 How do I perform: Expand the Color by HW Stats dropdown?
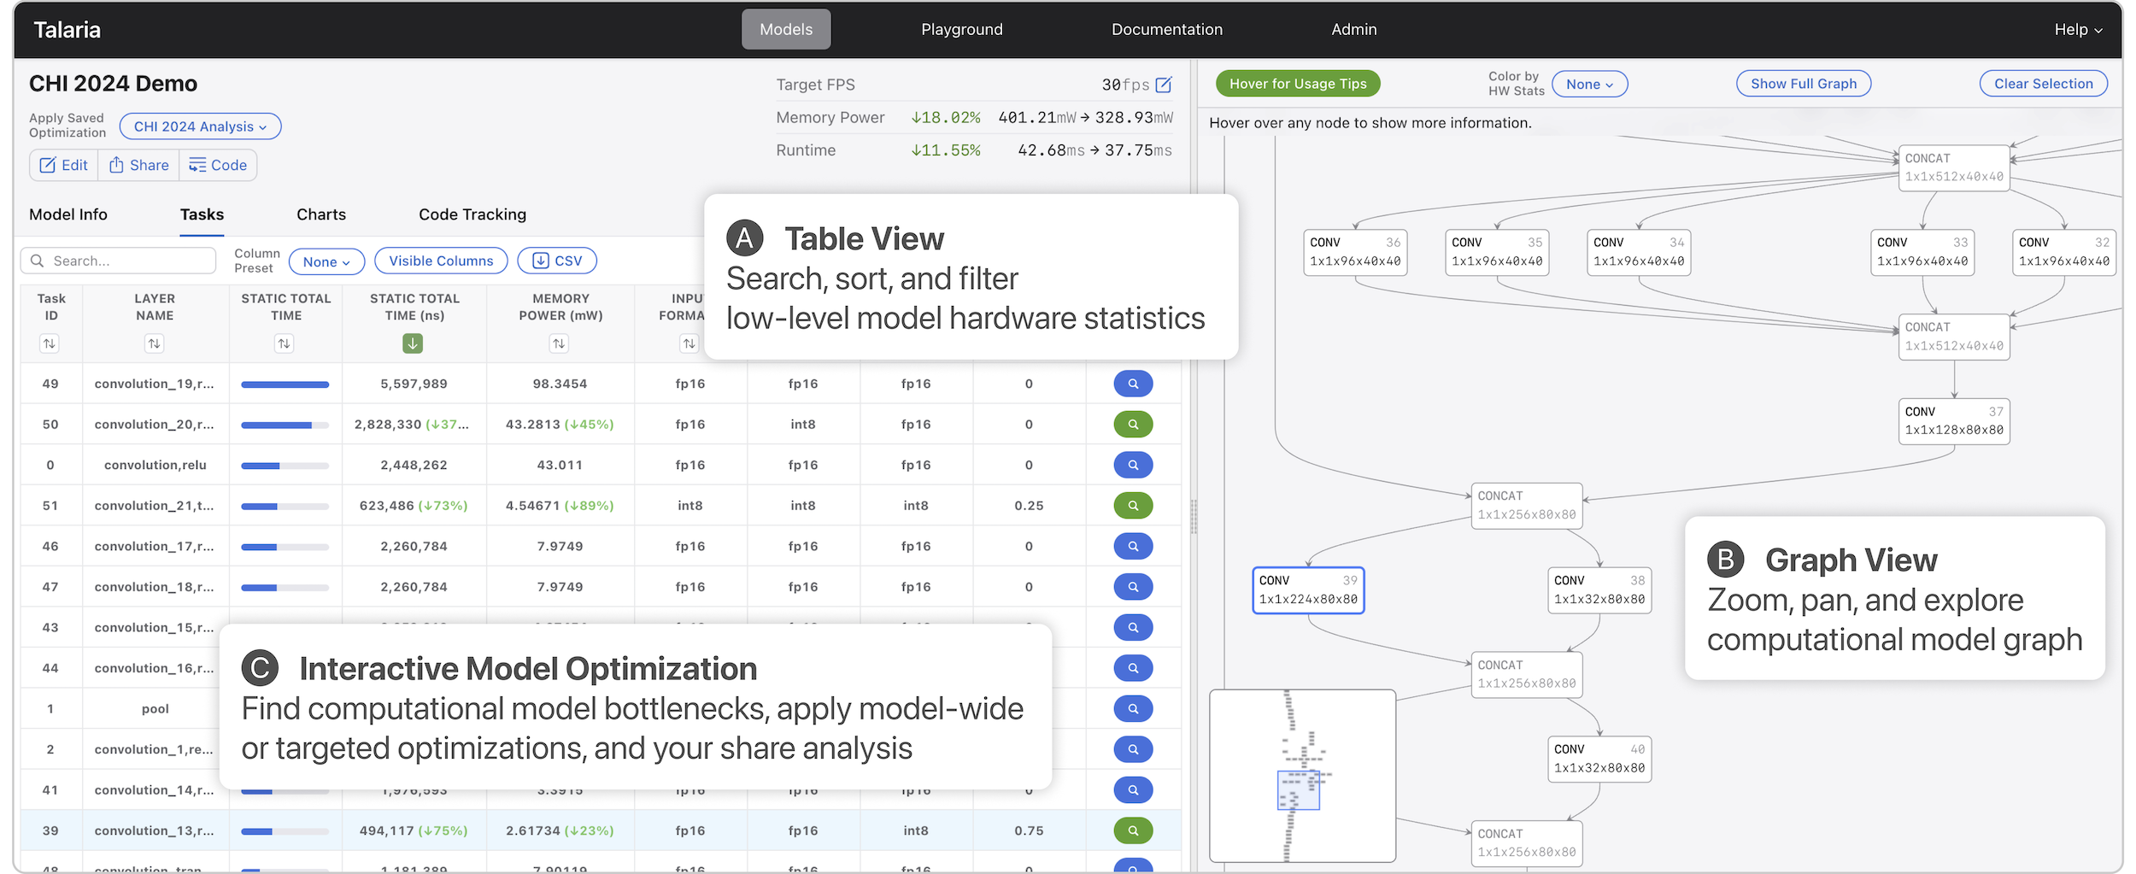pyautogui.click(x=1588, y=84)
